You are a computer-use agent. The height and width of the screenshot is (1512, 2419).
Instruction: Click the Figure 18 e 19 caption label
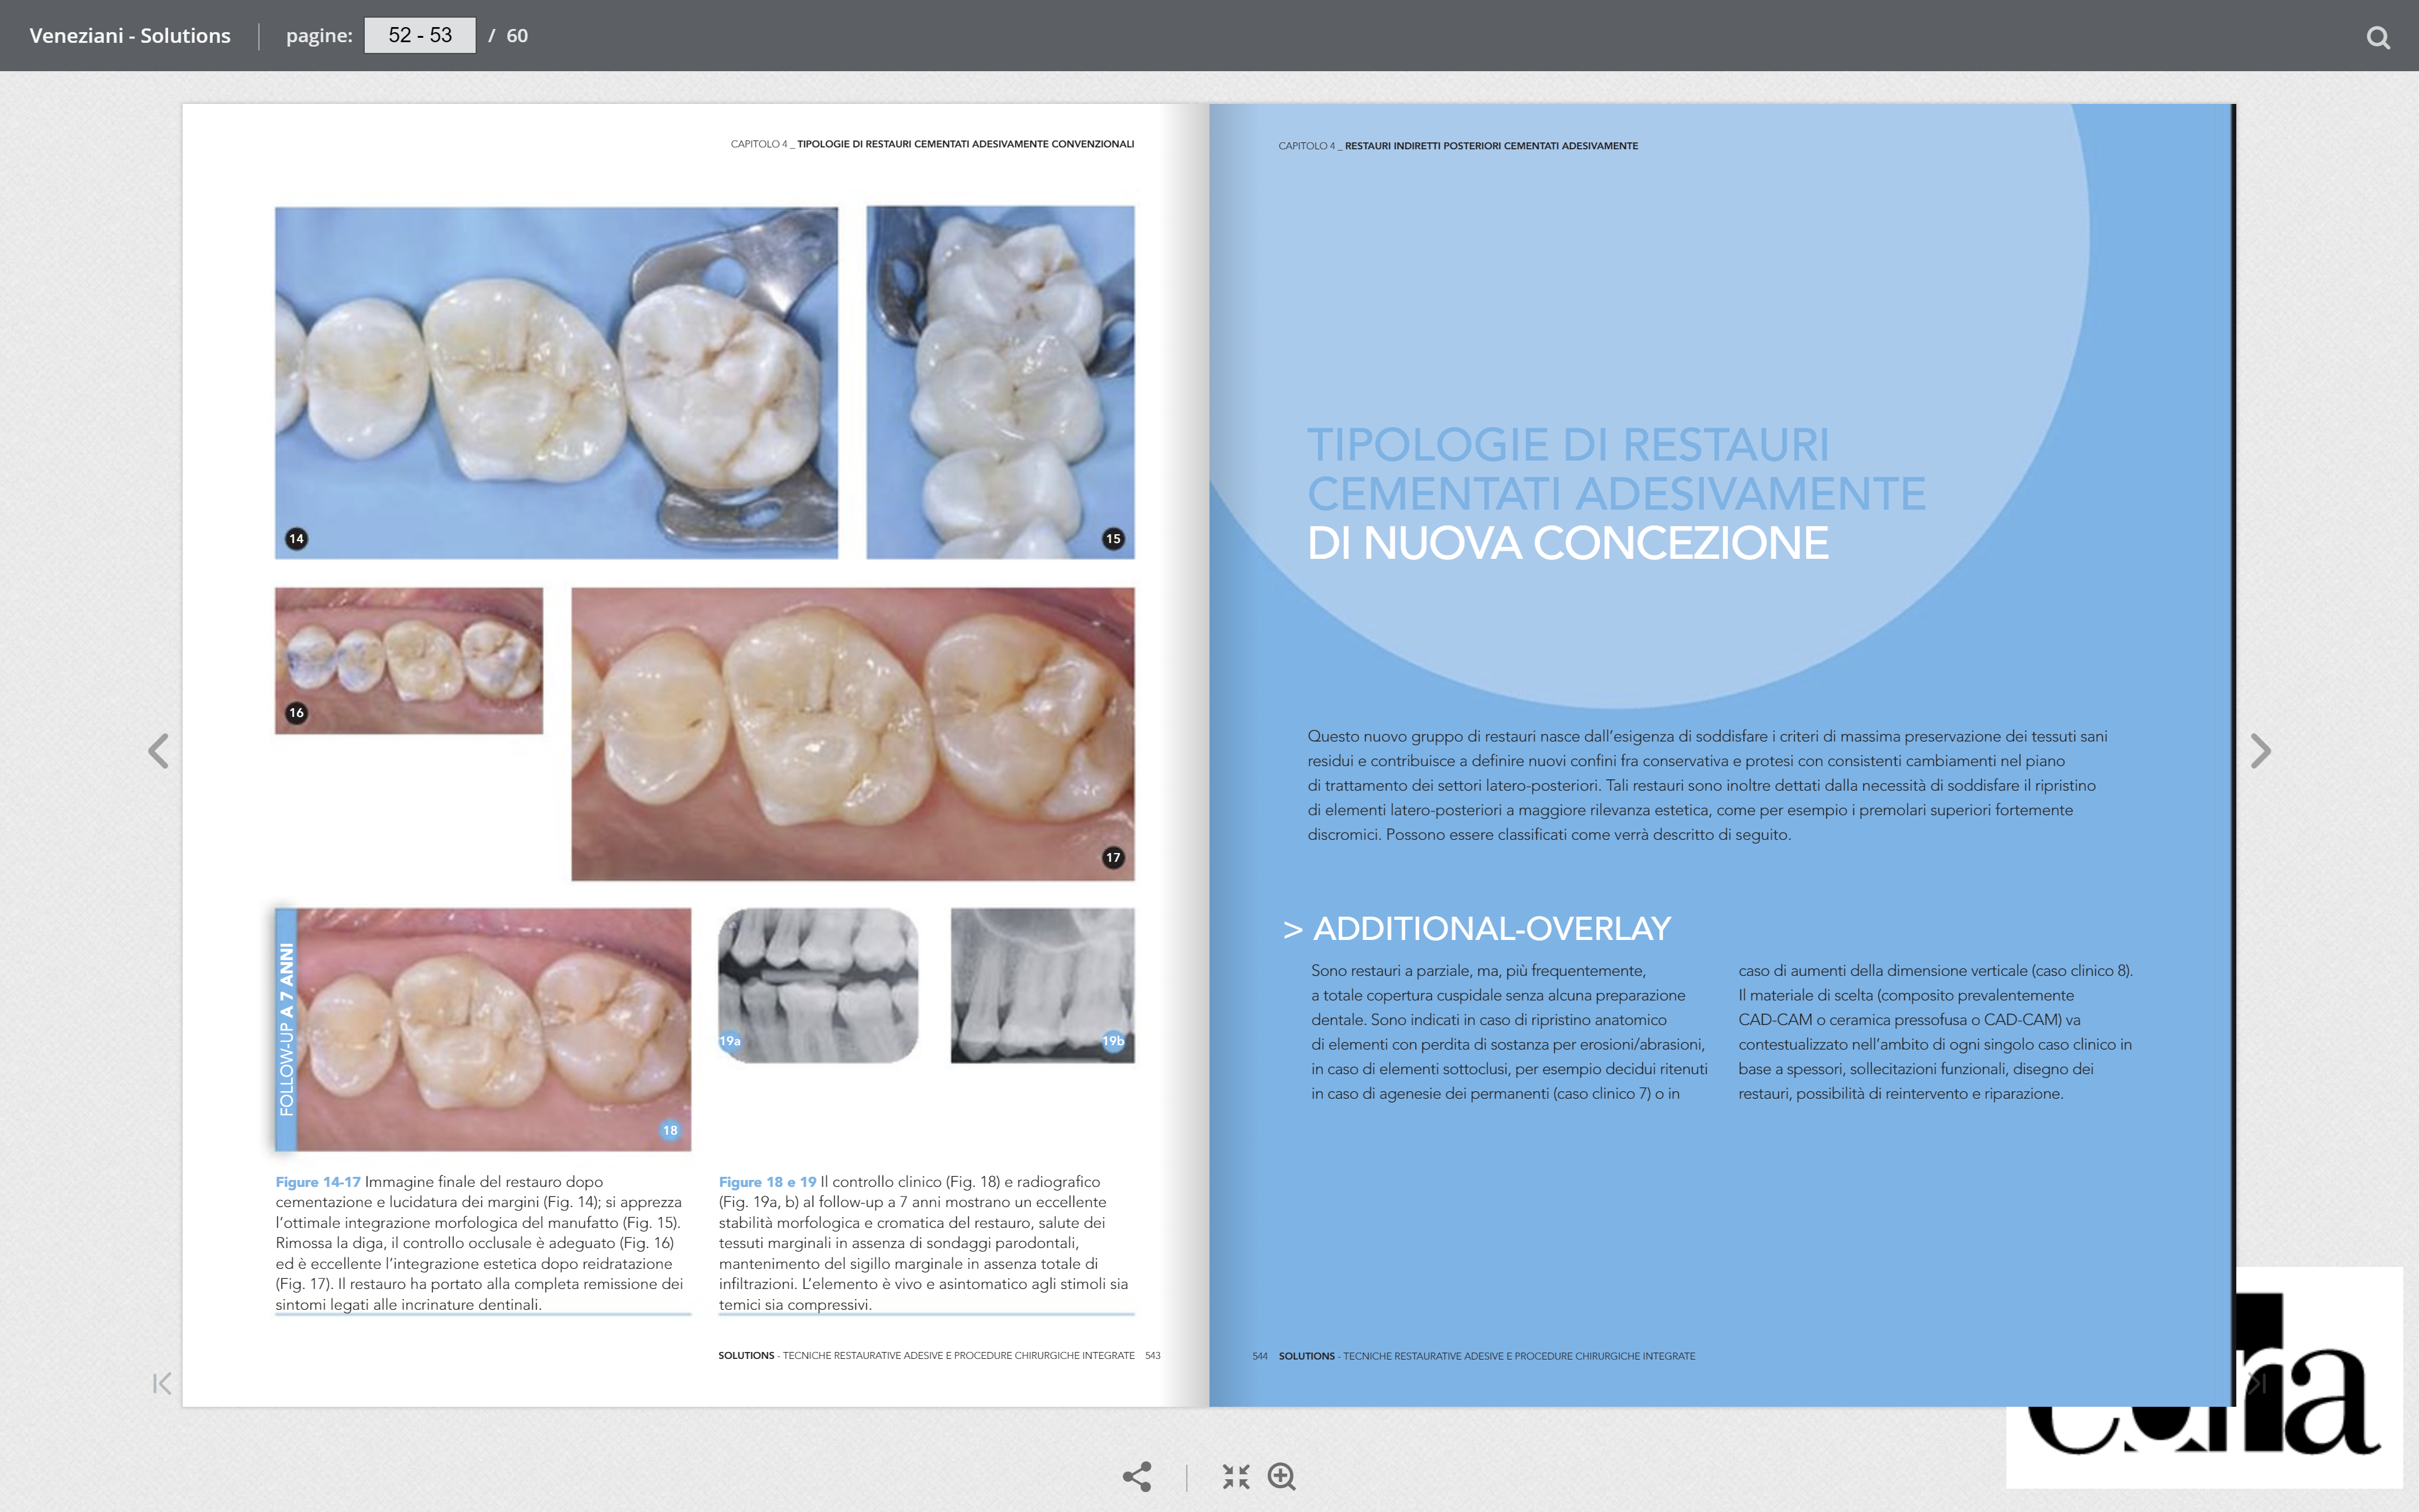[x=768, y=1182]
